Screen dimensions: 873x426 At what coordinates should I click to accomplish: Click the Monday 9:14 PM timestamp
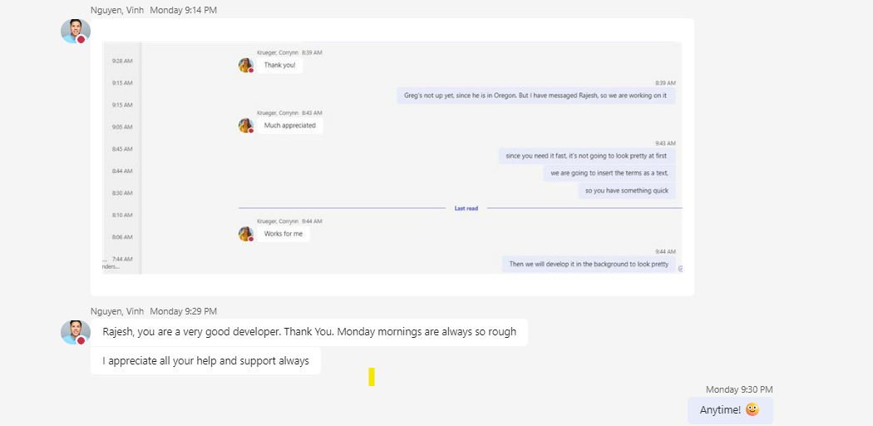183,10
